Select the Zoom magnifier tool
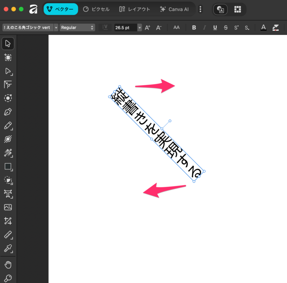 pos(8,278)
